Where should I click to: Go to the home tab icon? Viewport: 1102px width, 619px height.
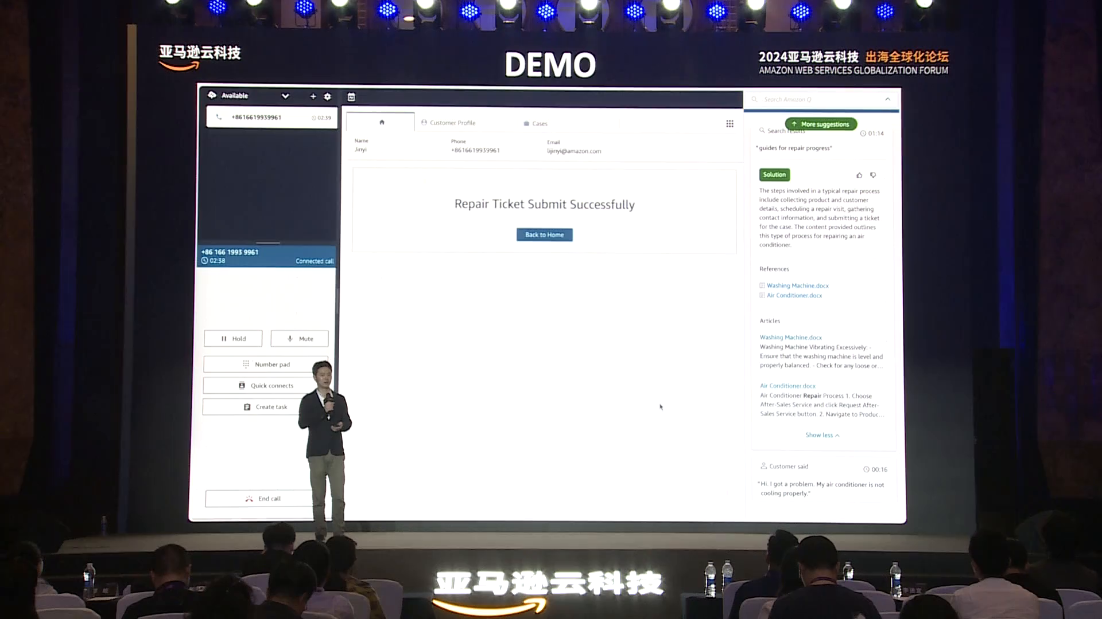pos(382,122)
